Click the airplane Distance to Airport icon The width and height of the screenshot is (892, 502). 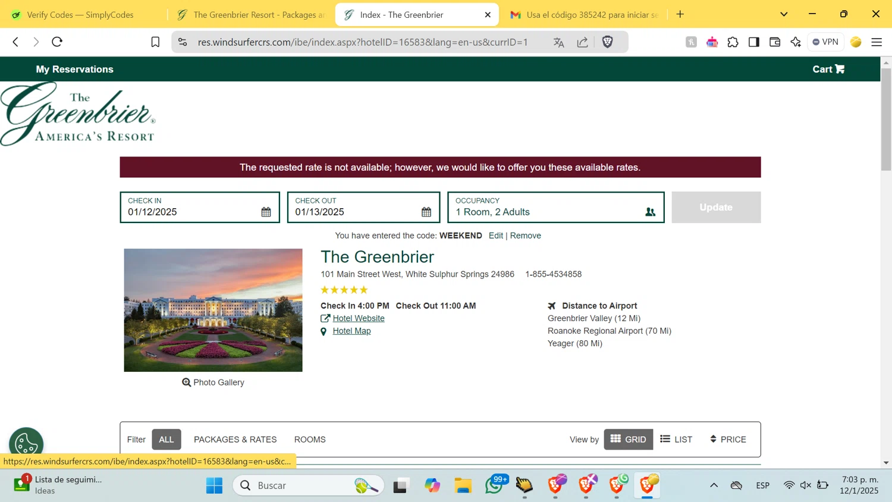tap(552, 306)
